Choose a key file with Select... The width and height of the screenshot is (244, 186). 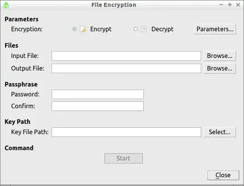click(x=220, y=132)
